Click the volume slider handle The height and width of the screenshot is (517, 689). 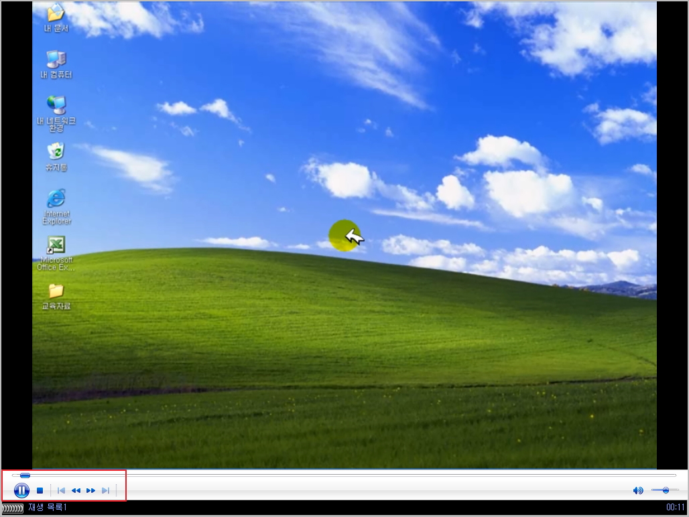666,490
